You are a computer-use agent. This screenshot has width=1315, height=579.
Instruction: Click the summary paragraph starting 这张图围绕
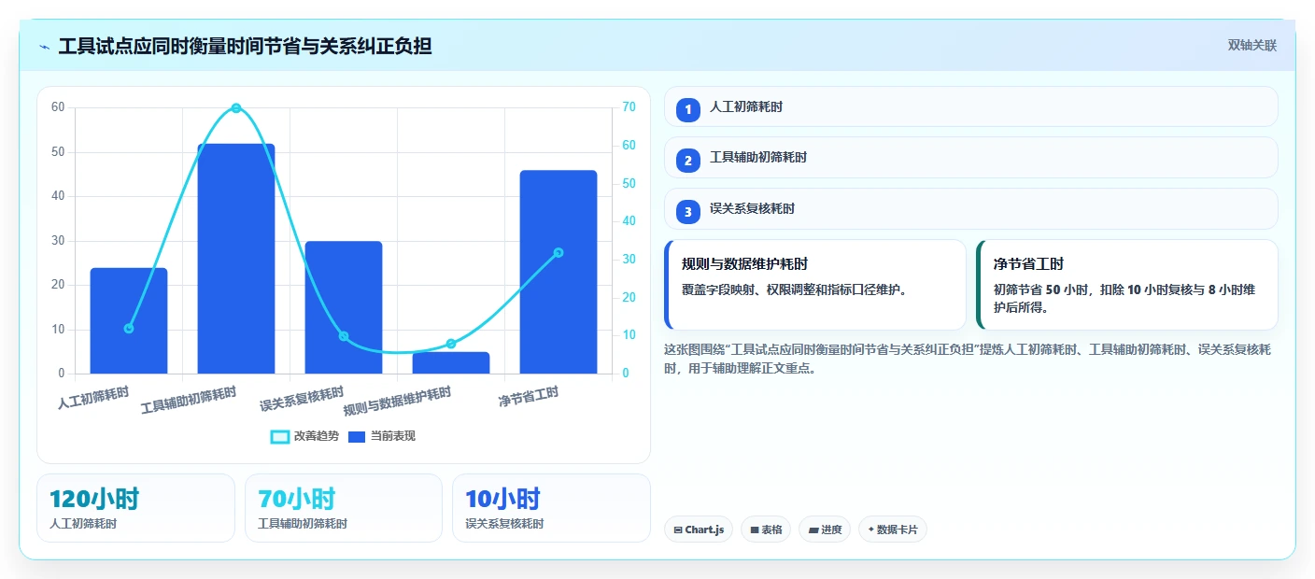(968, 359)
